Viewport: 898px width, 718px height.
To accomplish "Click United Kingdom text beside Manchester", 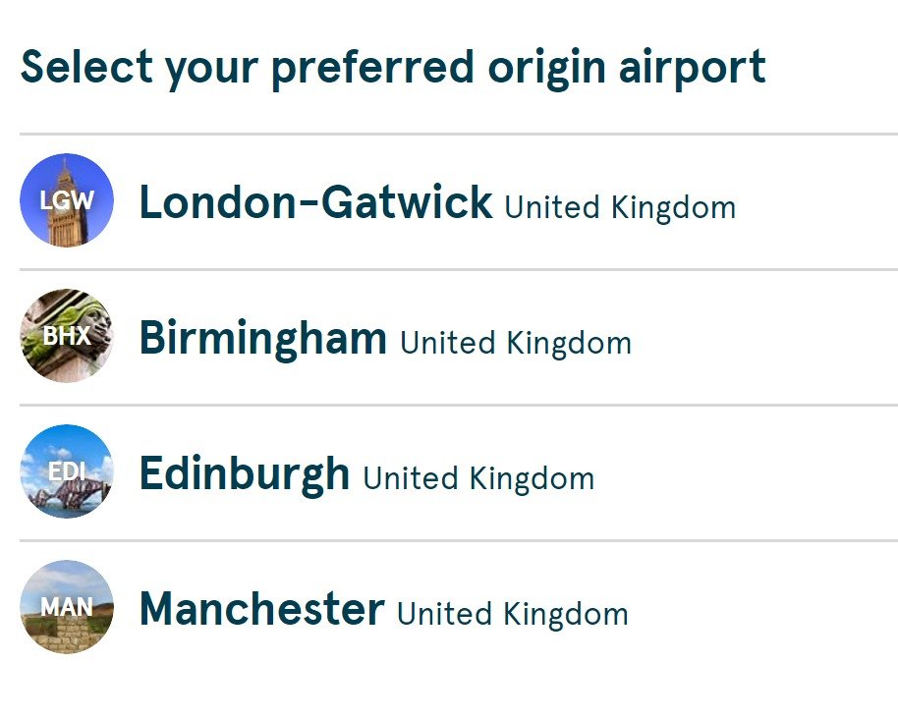I will [513, 615].
